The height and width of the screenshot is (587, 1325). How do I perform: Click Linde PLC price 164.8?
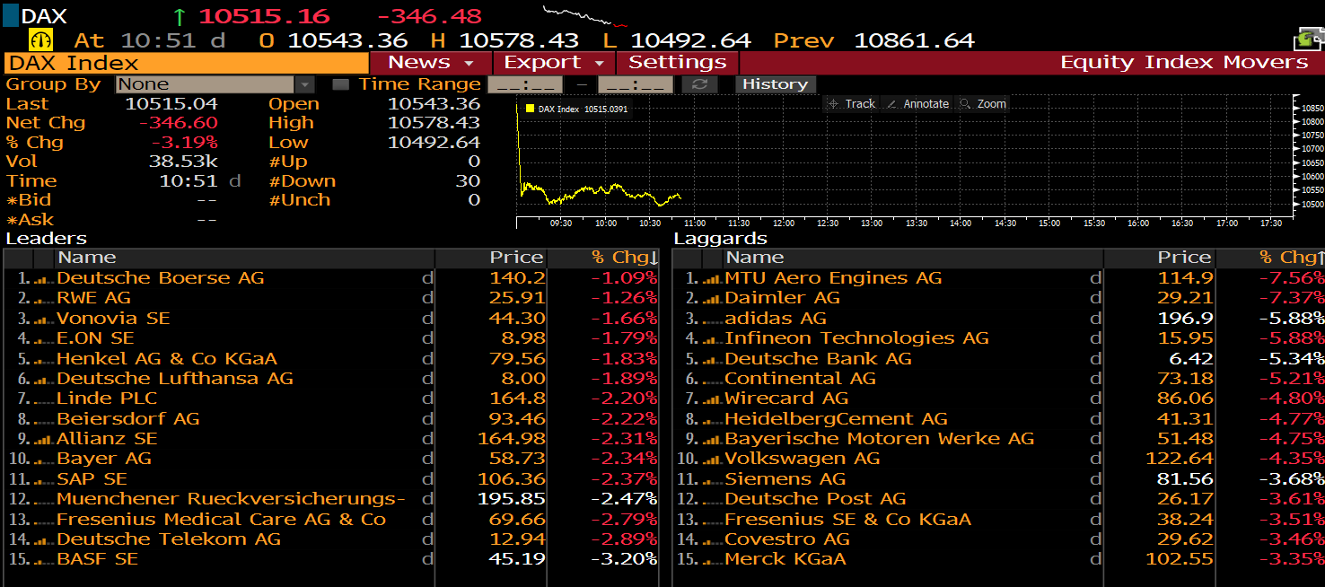coord(517,399)
